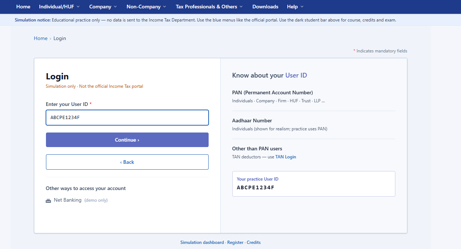The image size is (461, 249).
Task: Click the Back button
Action: coord(127,162)
